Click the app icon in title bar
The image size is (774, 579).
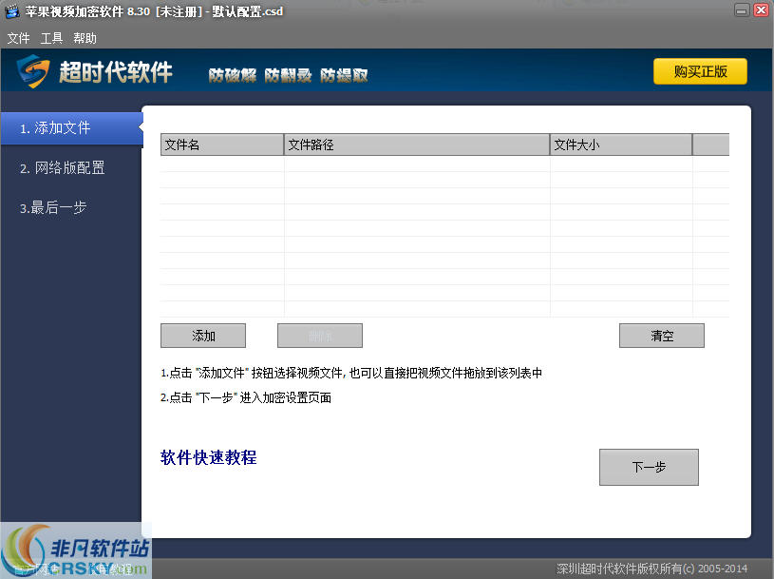tap(11, 10)
